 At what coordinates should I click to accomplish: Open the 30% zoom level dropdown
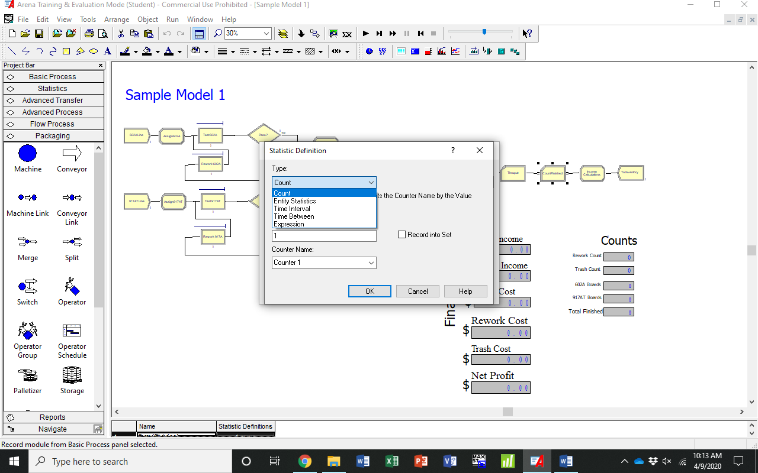(266, 34)
